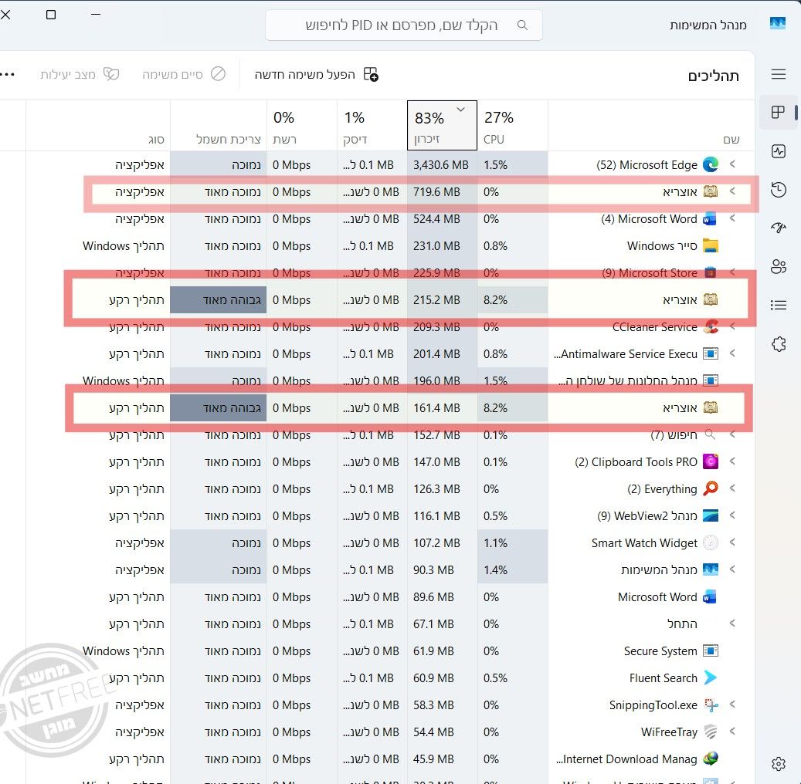Screen dimensions: 801x784
Task: Select the Processes tab icon in sidebar
Action: pyautogui.click(x=778, y=112)
